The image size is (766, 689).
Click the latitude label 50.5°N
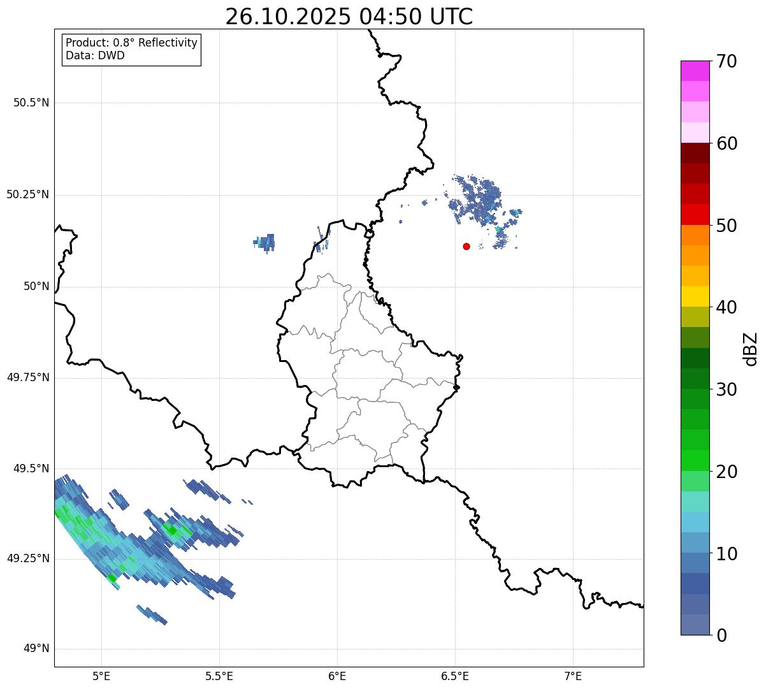click(x=31, y=103)
